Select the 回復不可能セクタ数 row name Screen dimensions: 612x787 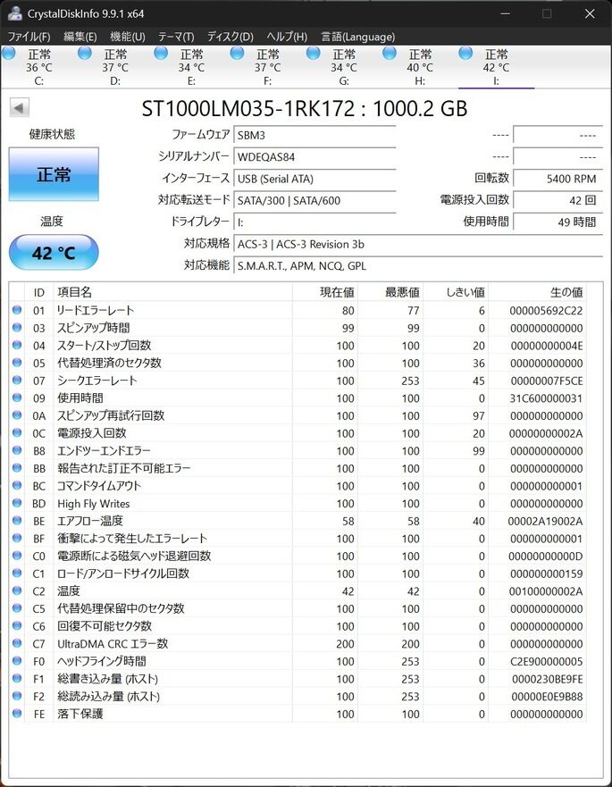(105, 626)
